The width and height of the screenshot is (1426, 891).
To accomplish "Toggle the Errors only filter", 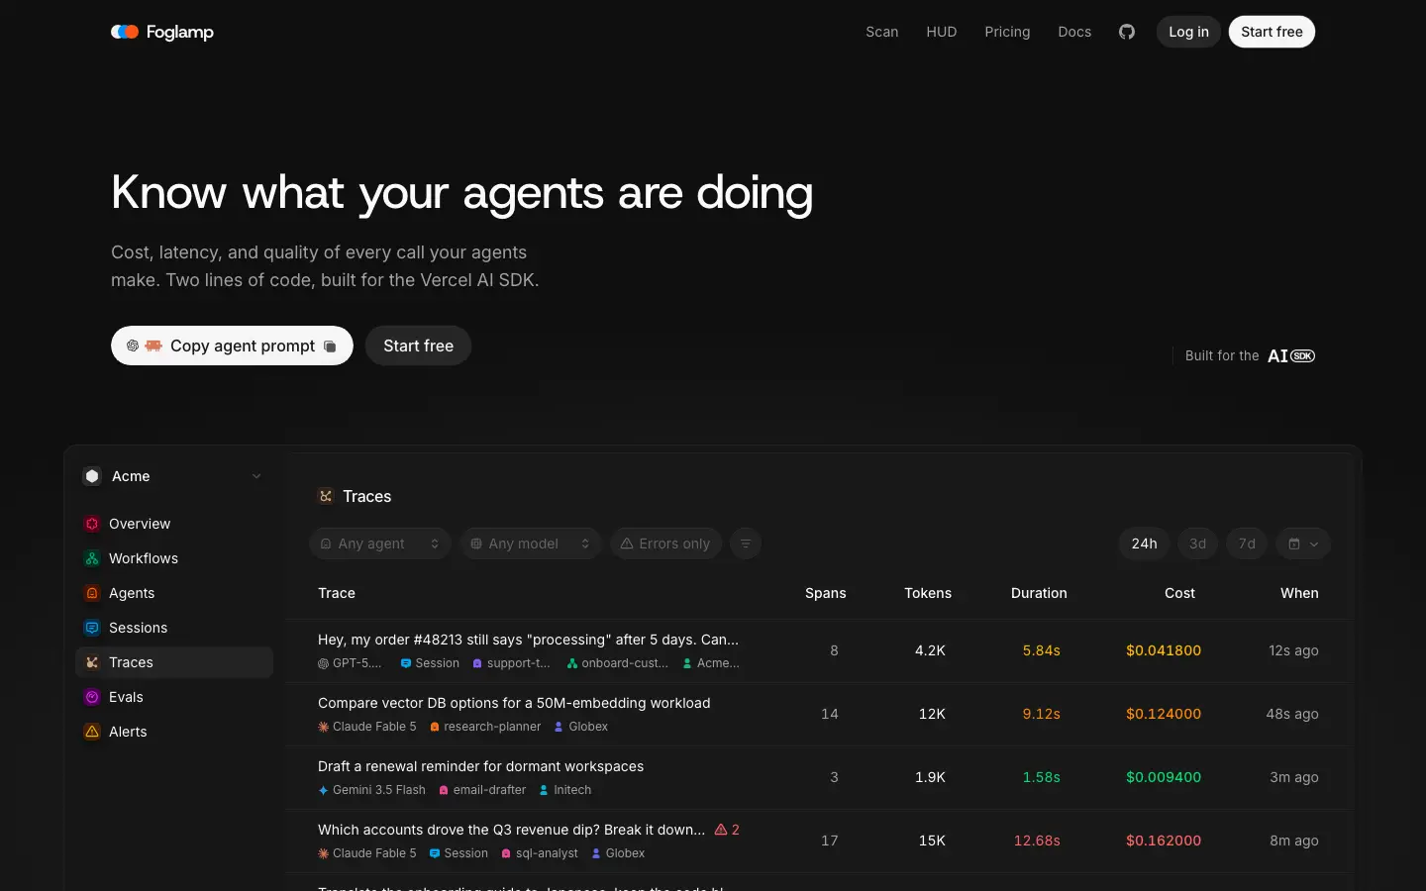I will coord(665,544).
